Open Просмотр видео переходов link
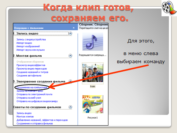177x133 pixels. pyautogui.click(x=32, y=69)
